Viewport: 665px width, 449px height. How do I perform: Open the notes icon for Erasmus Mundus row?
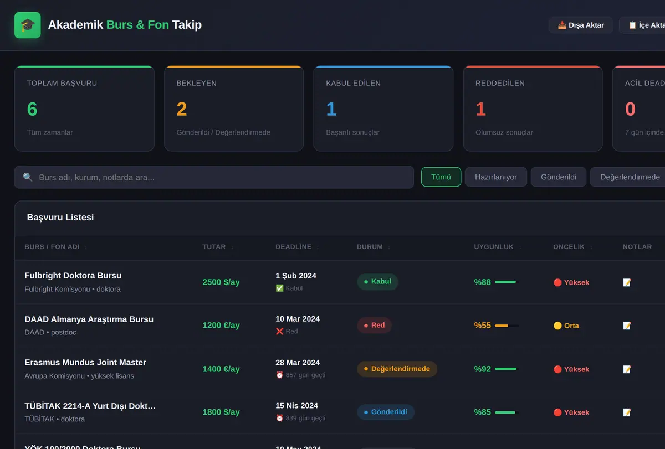click(x=627, y=369)
